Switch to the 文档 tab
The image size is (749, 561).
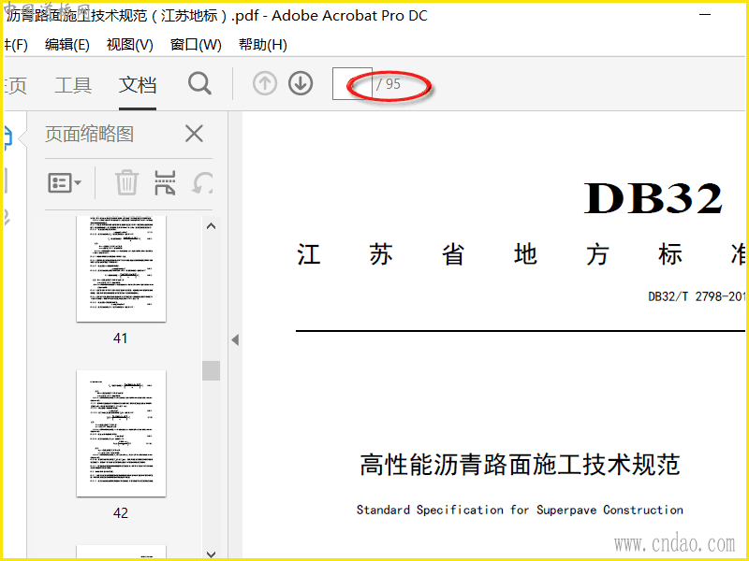click(138, 85)
